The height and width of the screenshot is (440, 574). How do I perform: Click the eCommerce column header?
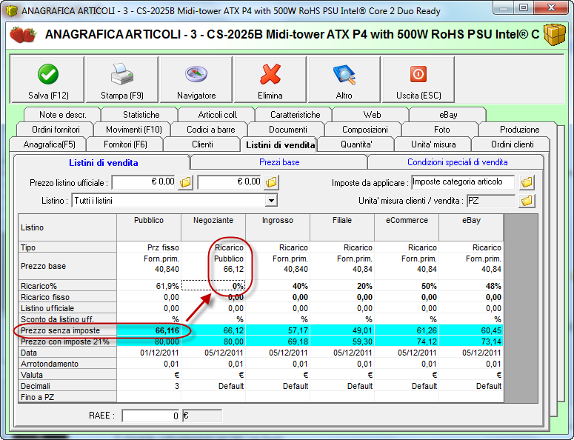[407, 227]
